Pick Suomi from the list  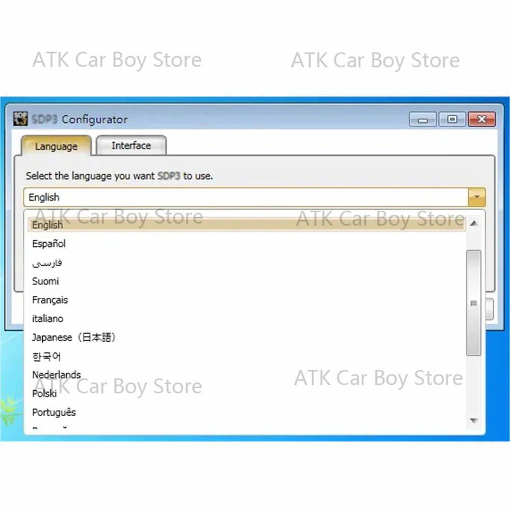click(246, 281)
